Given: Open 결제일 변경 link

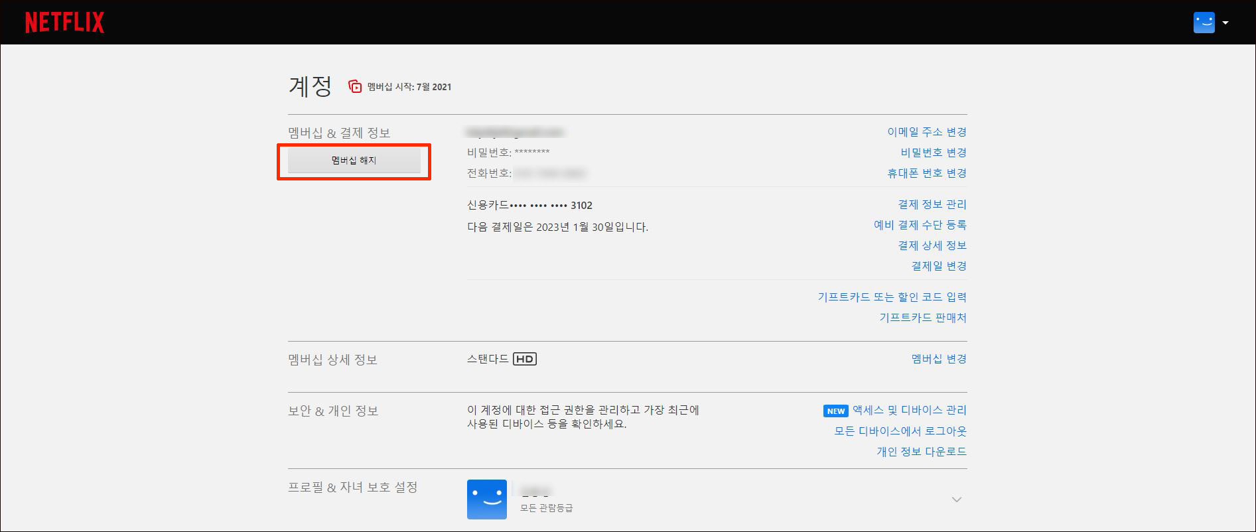Looking at the screenshot, I should (939, 266).
